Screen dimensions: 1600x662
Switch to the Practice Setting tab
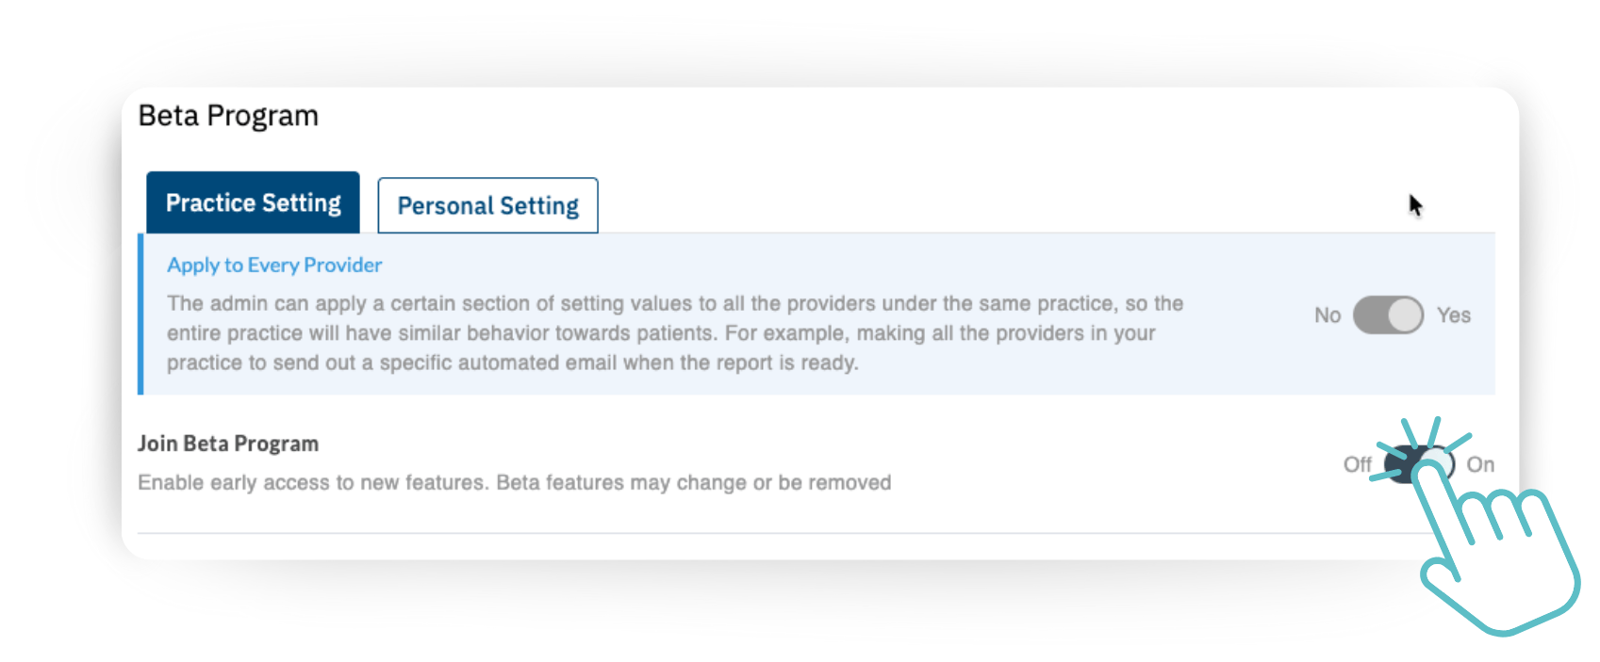tap(253, 202)
